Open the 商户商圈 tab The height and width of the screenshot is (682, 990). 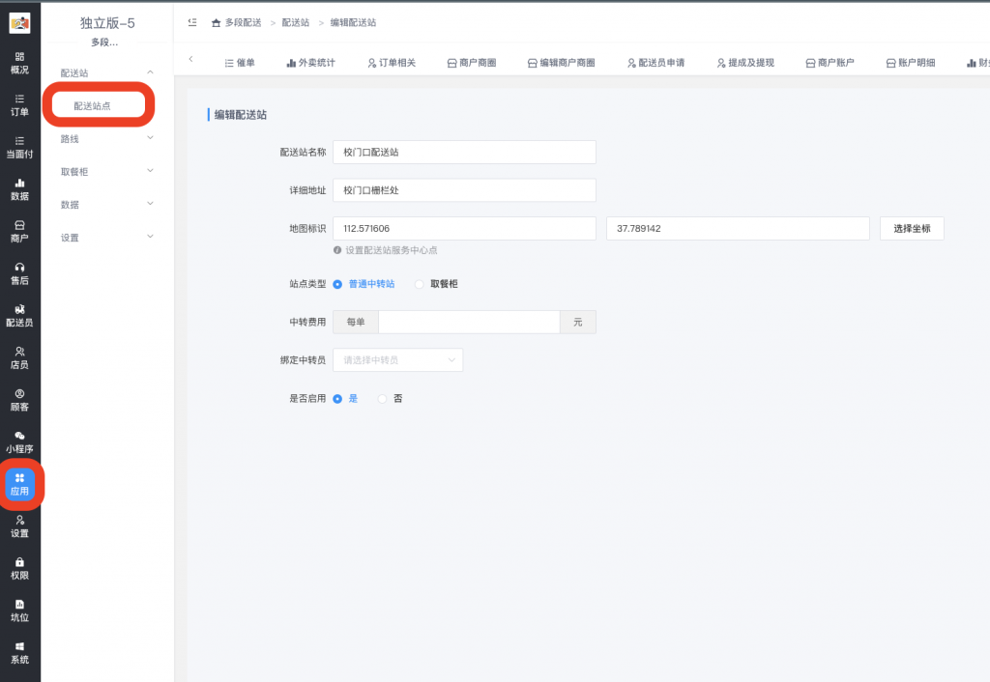[472, 62]
